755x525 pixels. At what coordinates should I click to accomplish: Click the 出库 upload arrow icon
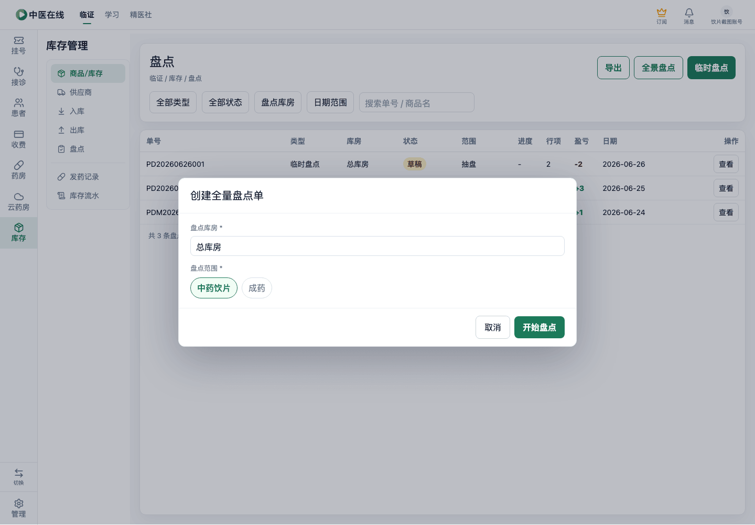(61, 130)
